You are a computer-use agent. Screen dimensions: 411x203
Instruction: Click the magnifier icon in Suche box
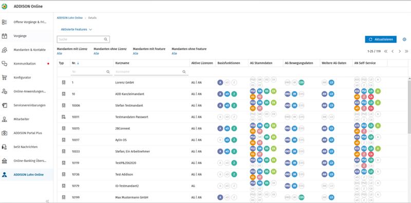pyautogui.click(x=106, y=39)
